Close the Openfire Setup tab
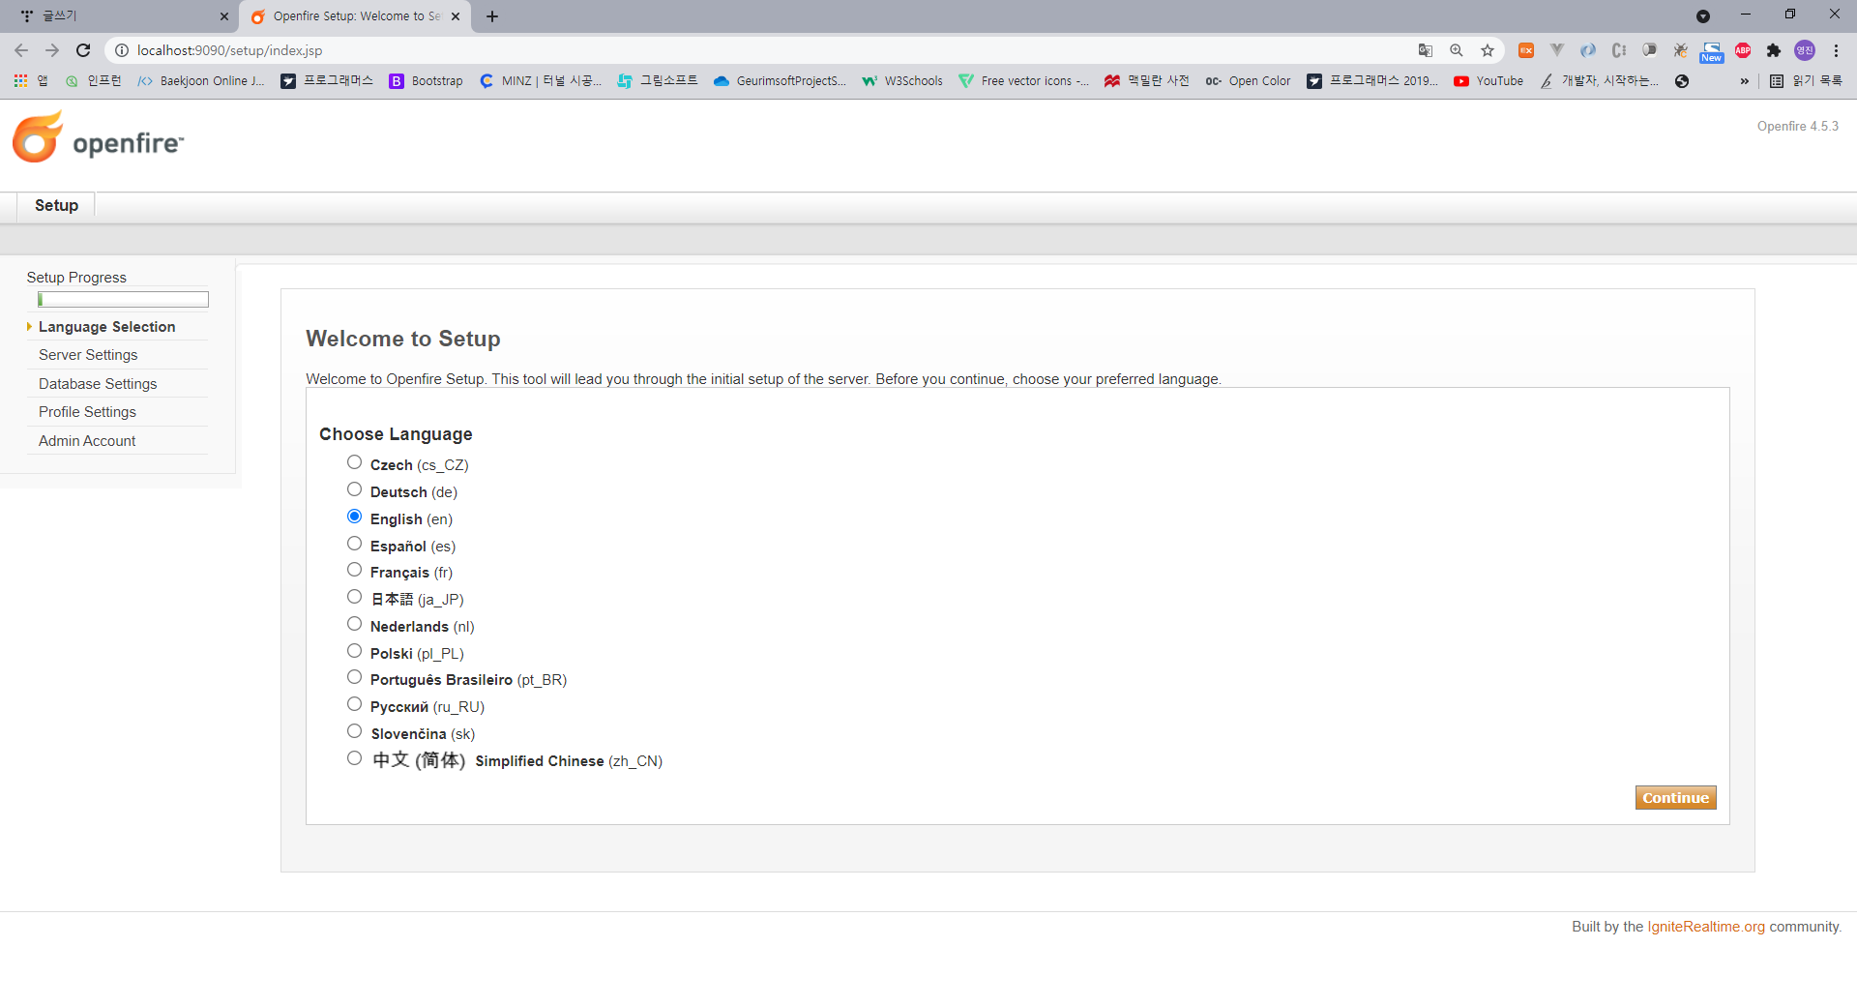 point(456,16)
